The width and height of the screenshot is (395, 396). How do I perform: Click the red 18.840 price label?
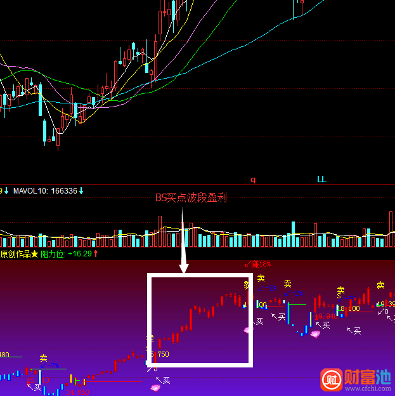click(x=326, y=316)
